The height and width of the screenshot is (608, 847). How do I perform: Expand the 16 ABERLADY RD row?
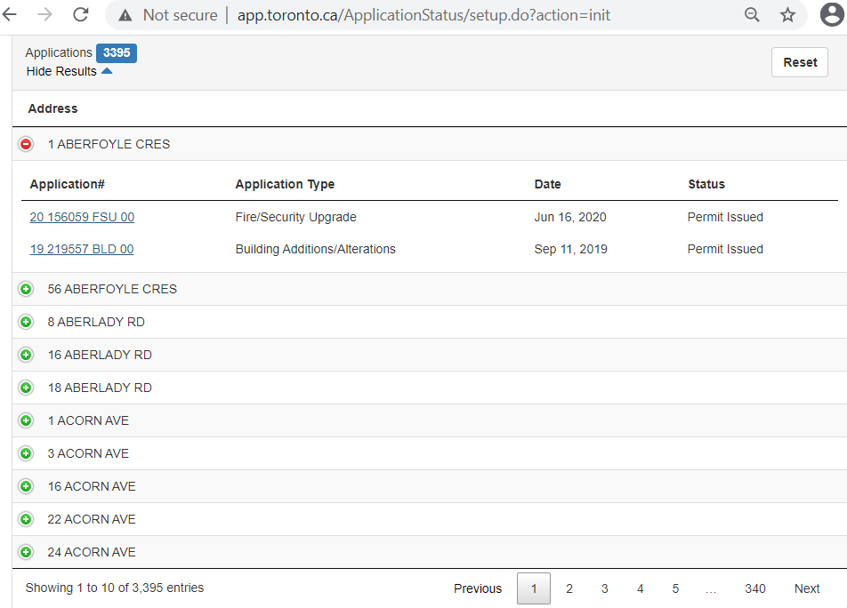[x=26, y=355]
